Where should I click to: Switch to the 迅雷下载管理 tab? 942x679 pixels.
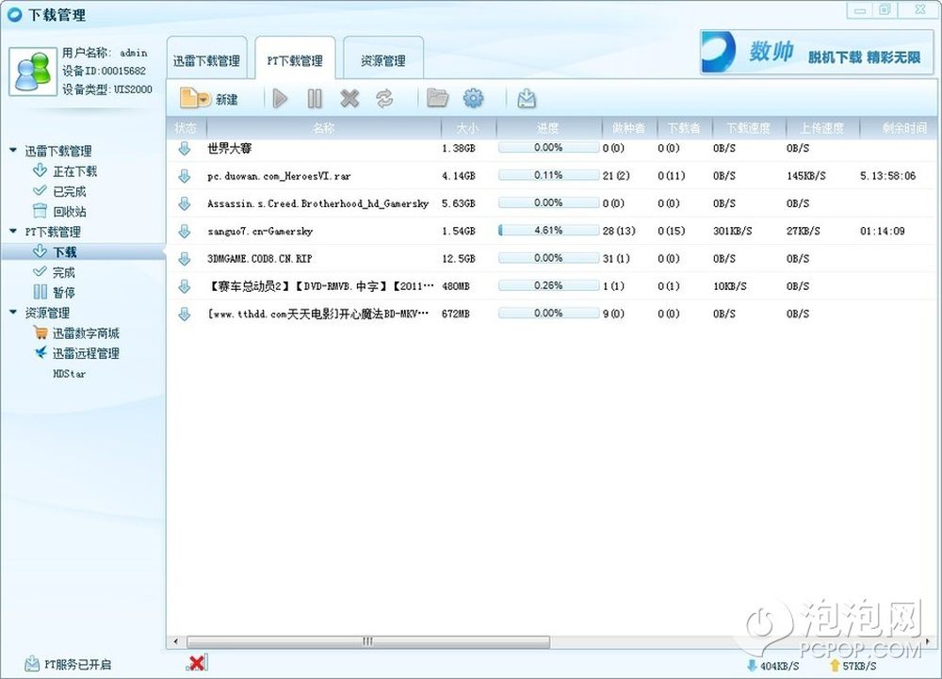tap(206, 57)
